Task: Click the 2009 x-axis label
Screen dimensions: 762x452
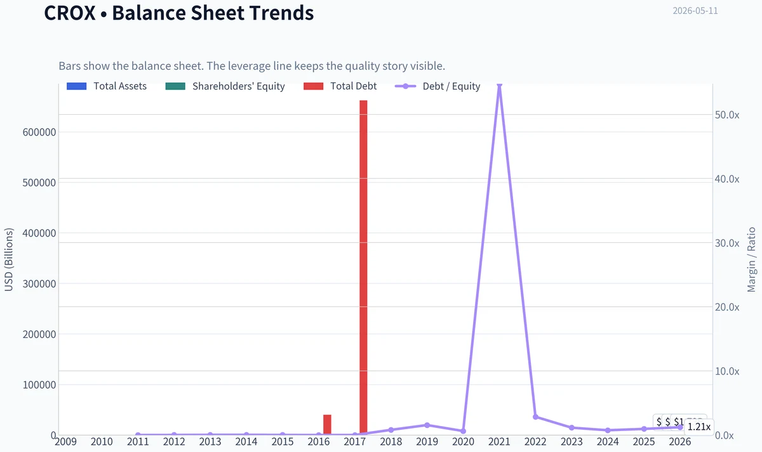Action: [65, 441]
